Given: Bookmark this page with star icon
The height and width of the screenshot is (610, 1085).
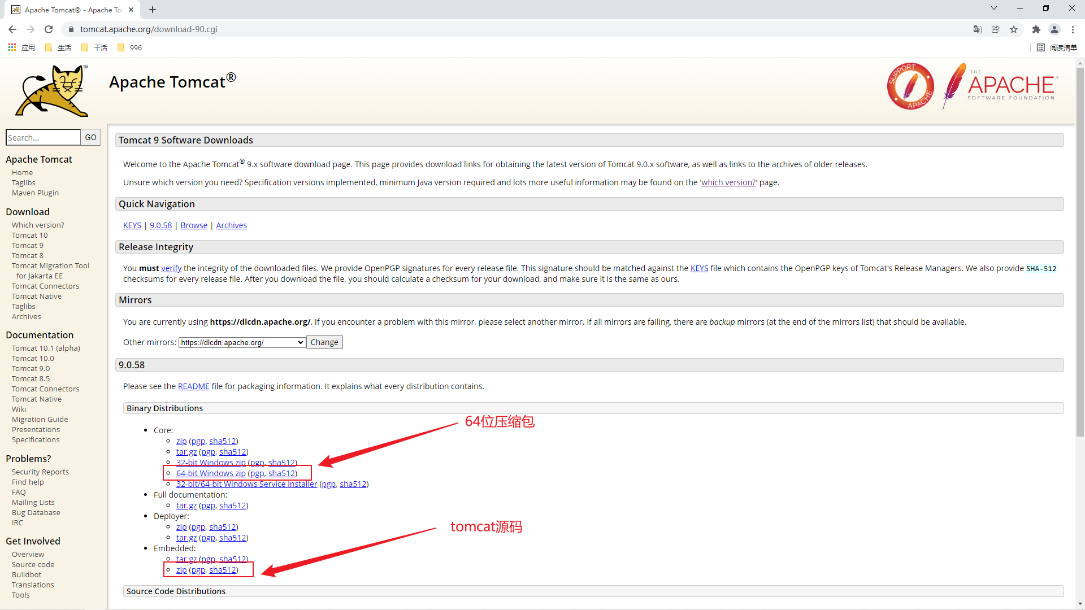Looking at the screenshot, I should 1014,29.
